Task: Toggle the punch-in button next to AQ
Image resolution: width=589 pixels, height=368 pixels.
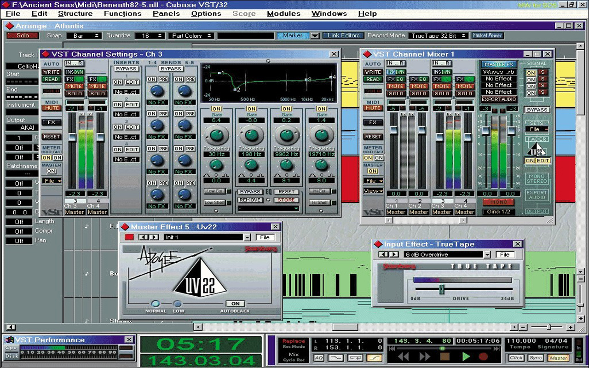Action: click(x=337, y=357)
